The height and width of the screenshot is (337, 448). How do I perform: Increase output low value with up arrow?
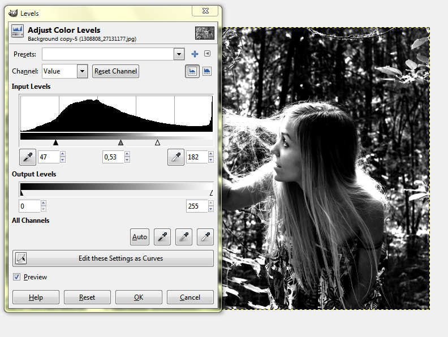(x=44, y=203)
